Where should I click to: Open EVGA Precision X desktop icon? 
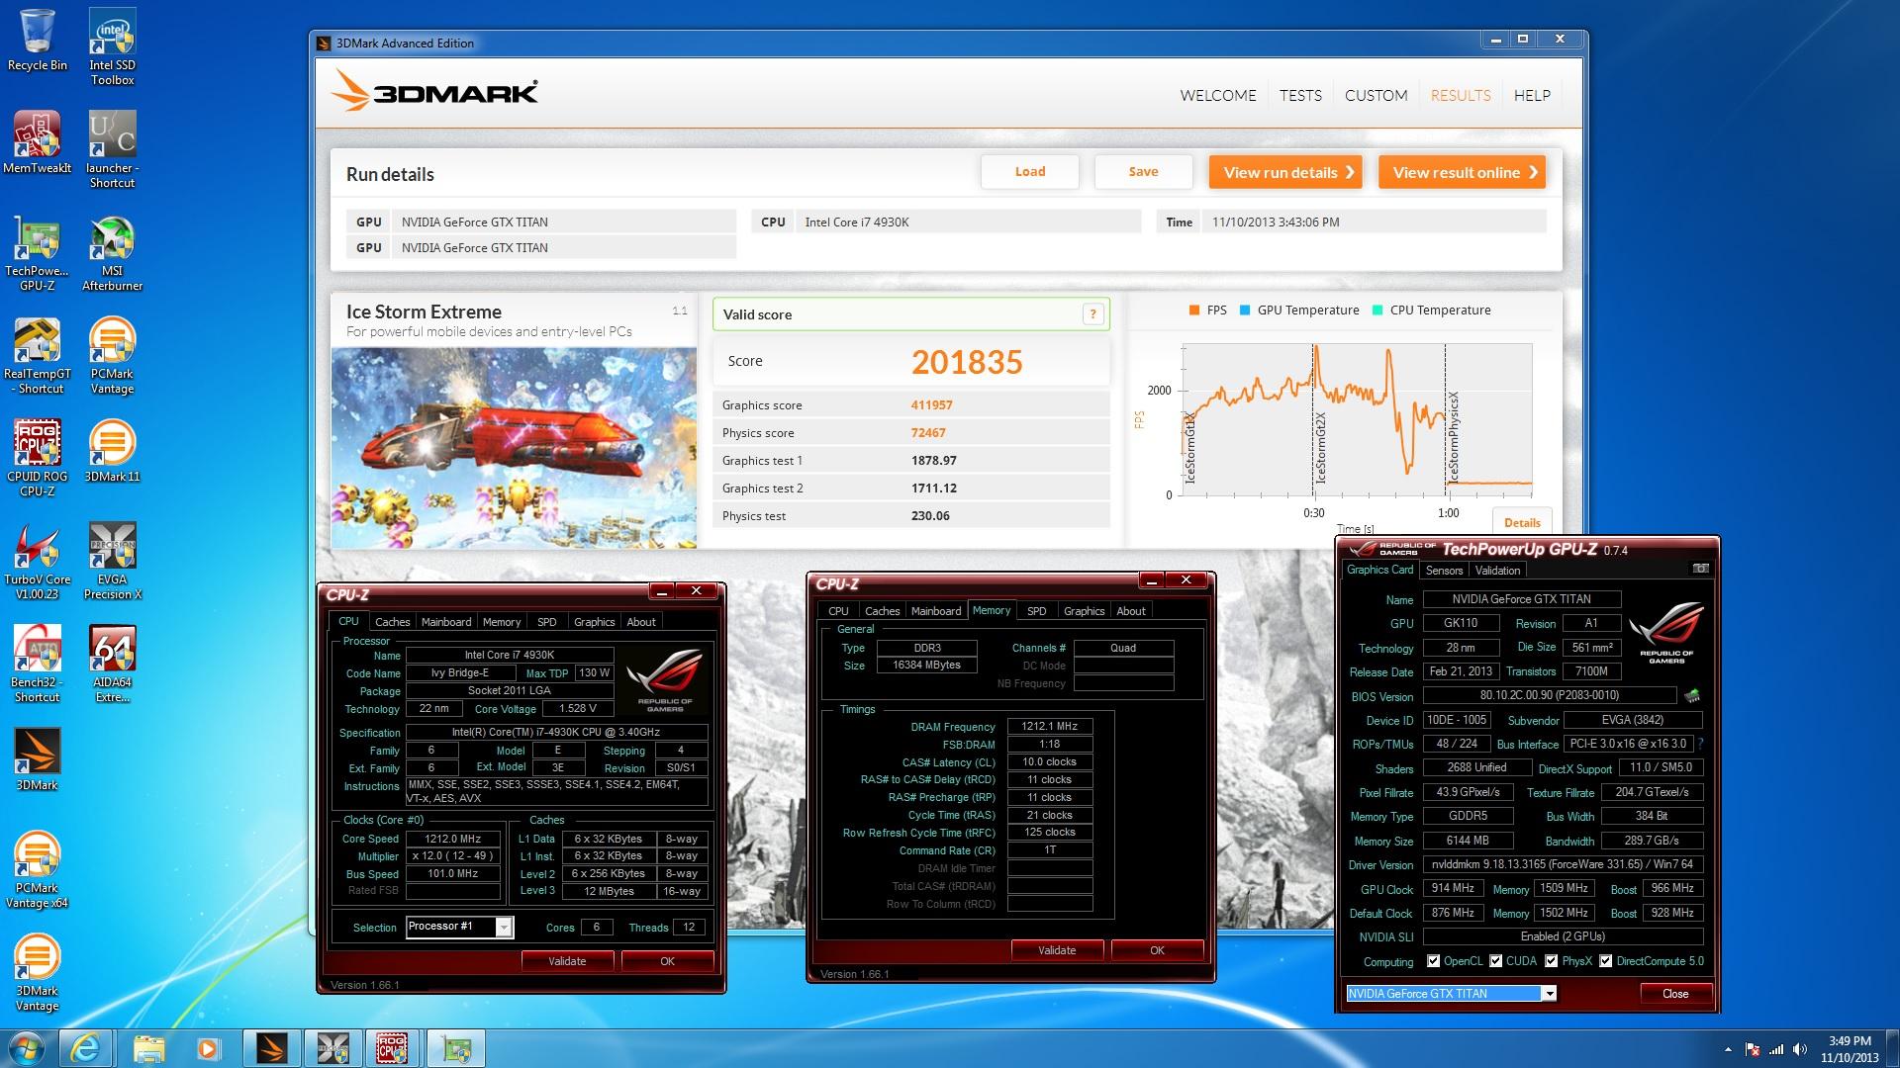[112, 561]
